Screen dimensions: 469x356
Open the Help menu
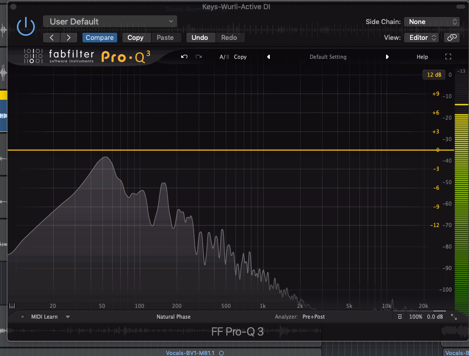point(422,57)
